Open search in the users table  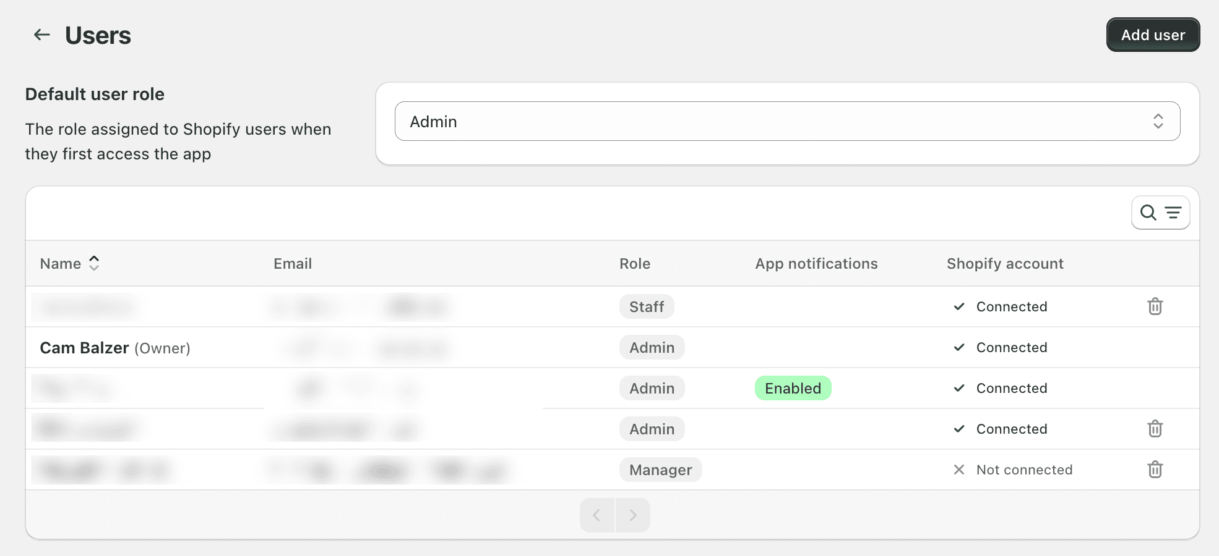tap(1148, 213)
